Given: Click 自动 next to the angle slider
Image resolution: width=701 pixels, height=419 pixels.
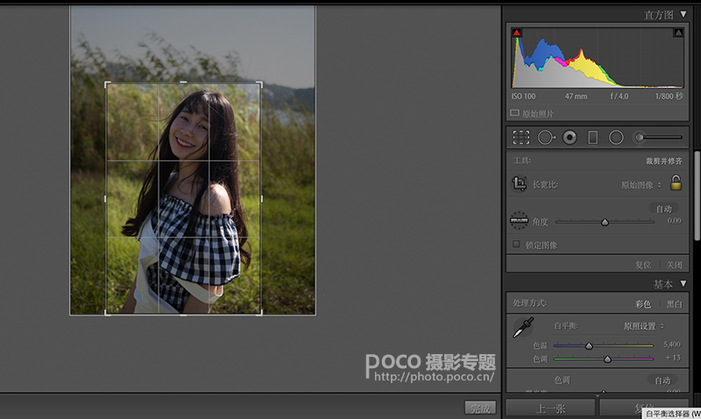Looking at the screenshot, I should click(x=664, y=209).
